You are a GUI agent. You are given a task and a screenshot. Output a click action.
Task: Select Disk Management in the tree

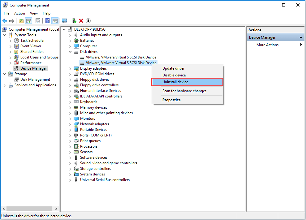click(x=35, y=80)
